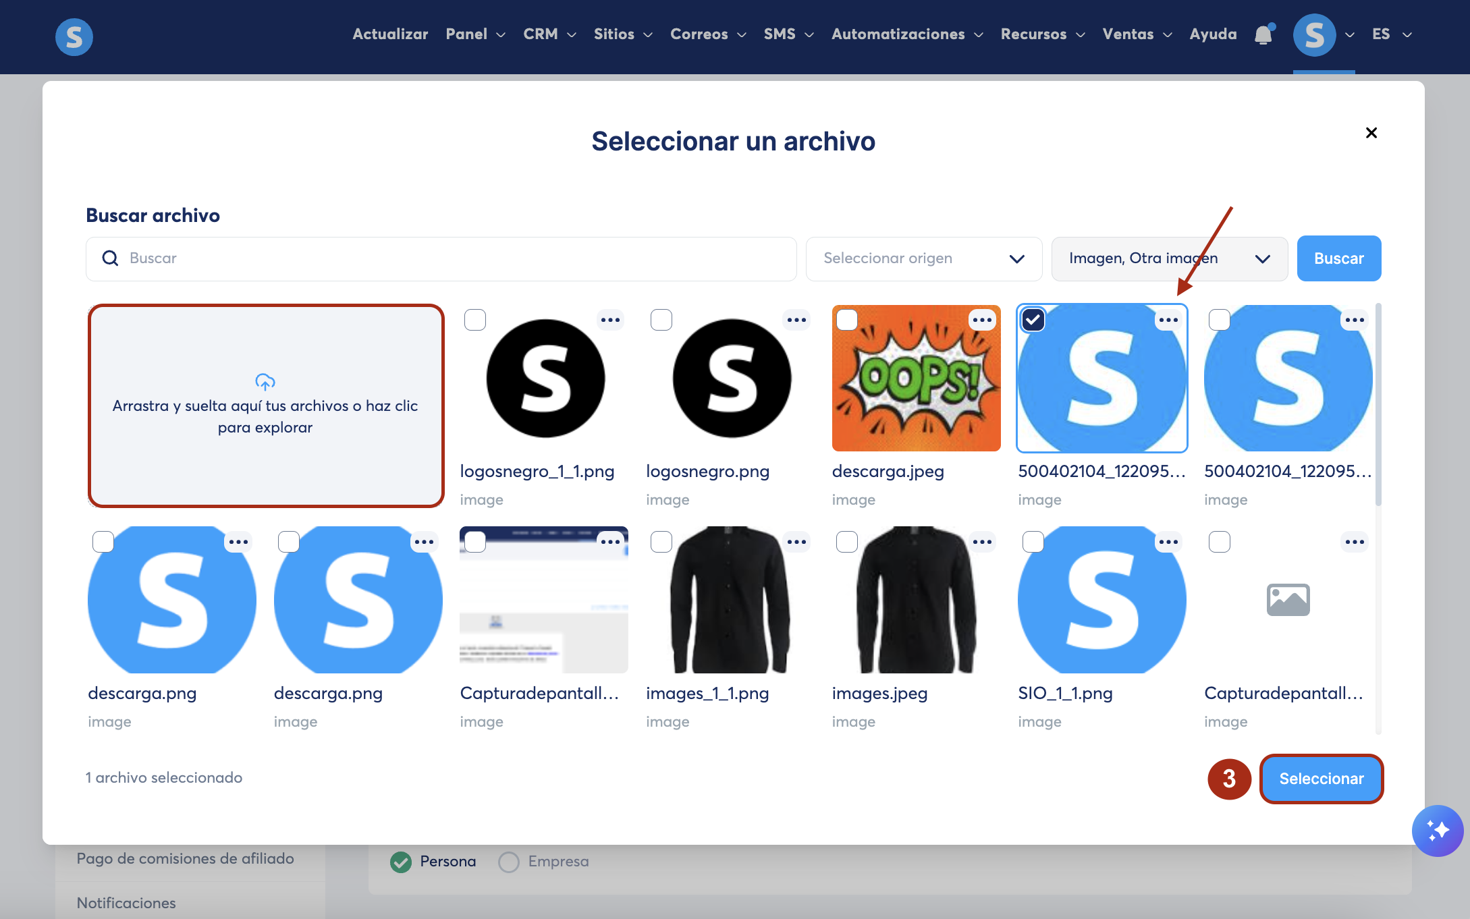Viewport: 1470px width, 919px height.
Task: Check the SIO_1_1.png checkbox
Action: point(1033,542)
